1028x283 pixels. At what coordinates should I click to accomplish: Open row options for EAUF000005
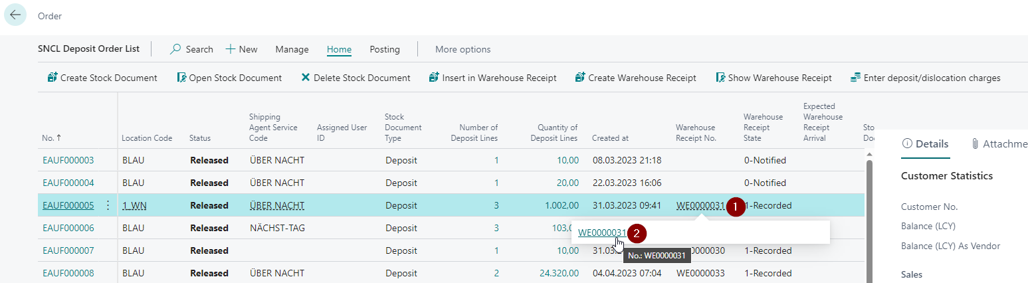pyautogui.click(x=108, y=205)
